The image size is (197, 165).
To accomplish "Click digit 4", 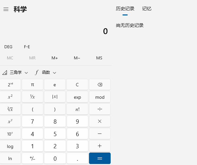I will click(33, 134).
